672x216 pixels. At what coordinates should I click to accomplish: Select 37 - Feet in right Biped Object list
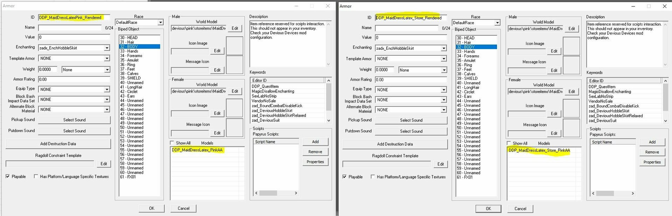tap(476, 69)
